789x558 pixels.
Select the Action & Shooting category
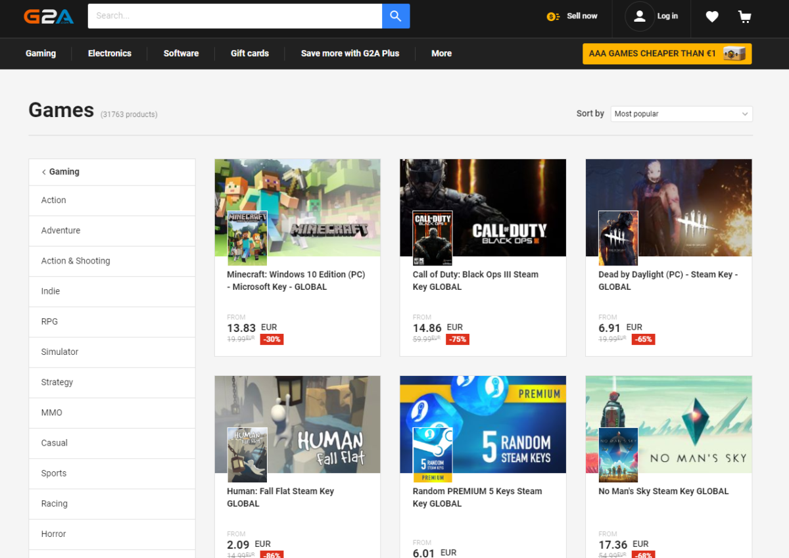pyautogui.click(x=76, y=261)
